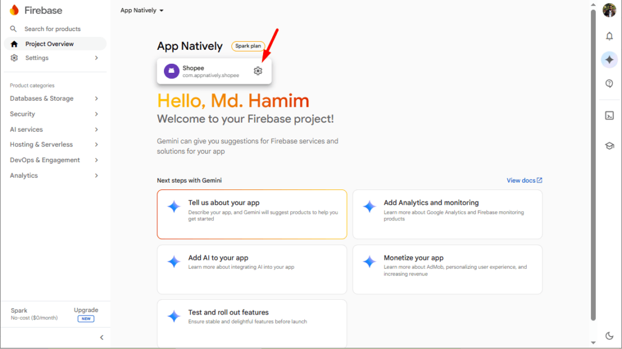
Task: Open the user profile avatar
Action: click(609, 10)
